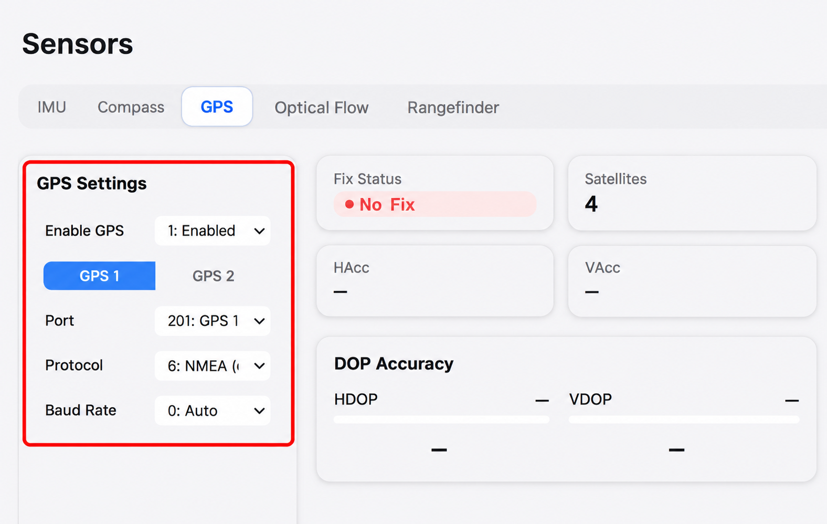827x524 pixels.
Task: Open the Compass tab
Action: coord(131,107)
